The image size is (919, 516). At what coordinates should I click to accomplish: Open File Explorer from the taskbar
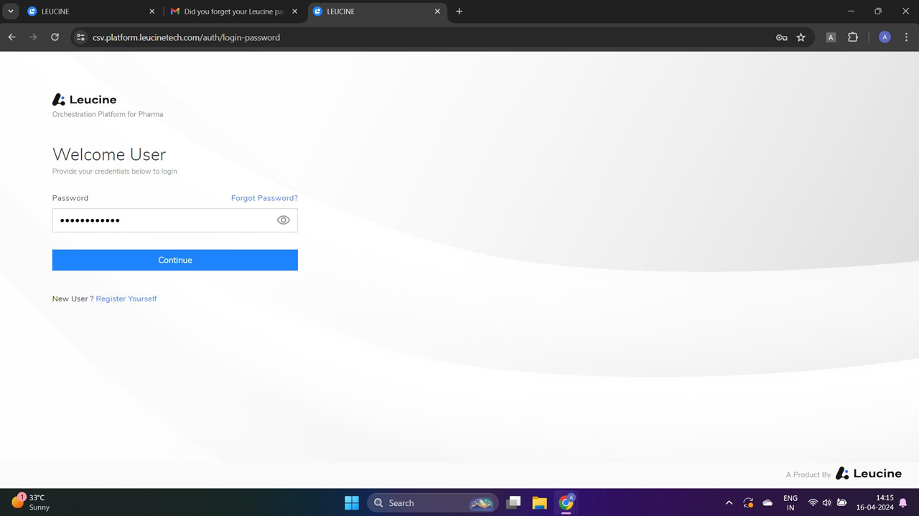(x=540, y=502)
